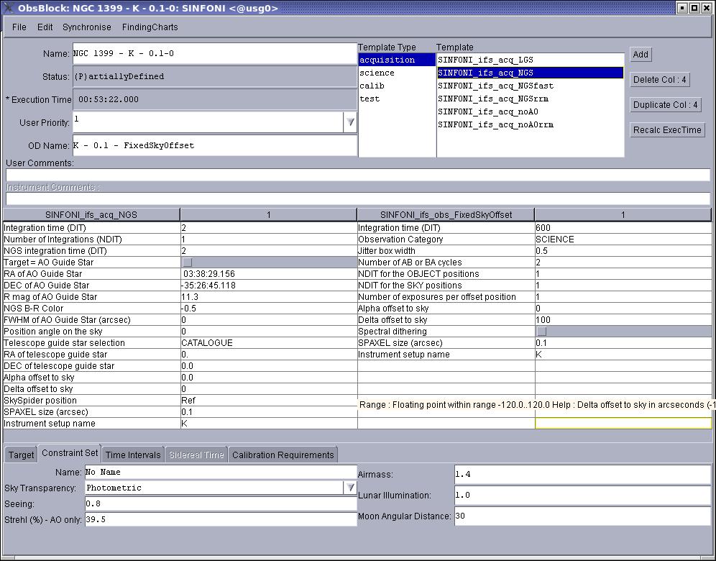Select 'science' template type
Screen dimensions: 716x561
click(x=396, y=73)
